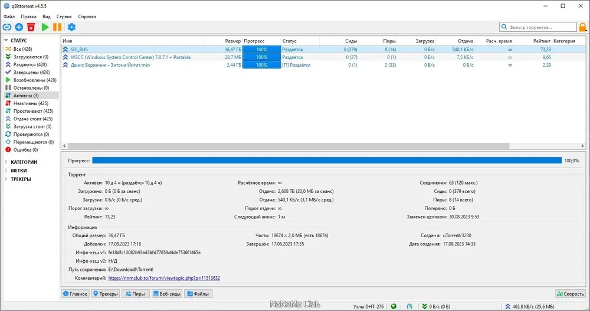The width and height of the screenshot is (590, 311).
Task: Click the green resume torrents icon
Action: click(45, 27)
